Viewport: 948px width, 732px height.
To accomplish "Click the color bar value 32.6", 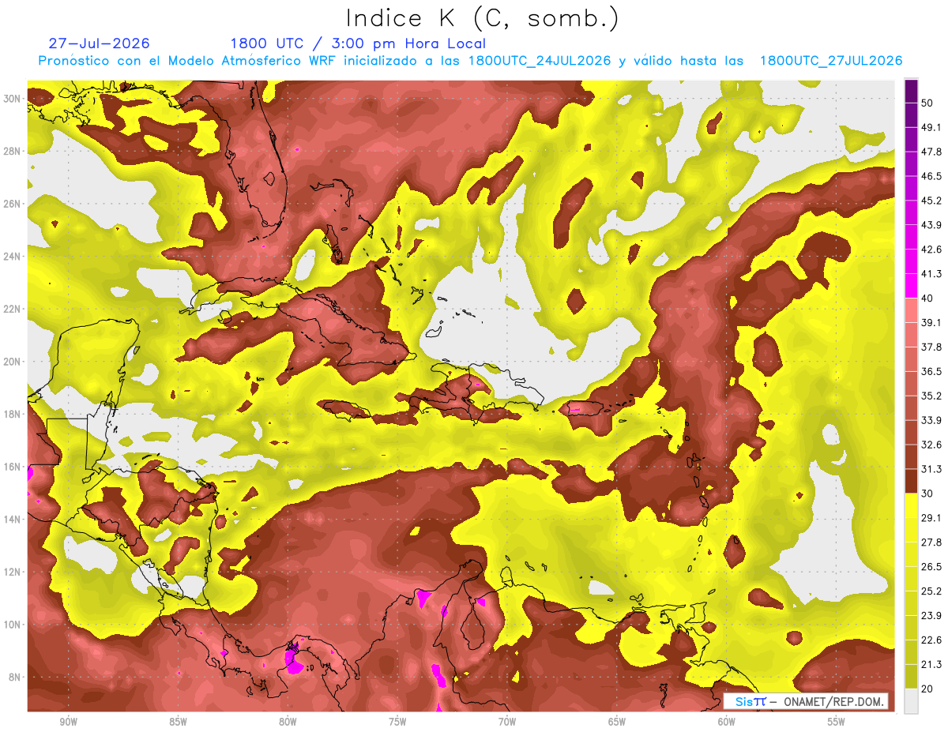I will point(932,445).
